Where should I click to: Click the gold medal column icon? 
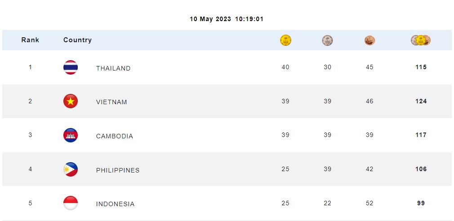pos(285,40)
